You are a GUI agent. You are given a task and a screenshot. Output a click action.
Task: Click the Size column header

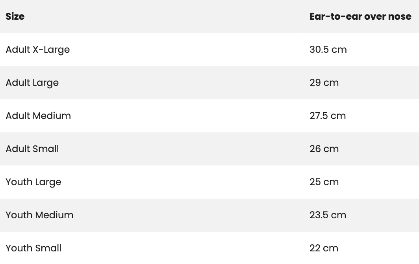[x=15, y=17]
